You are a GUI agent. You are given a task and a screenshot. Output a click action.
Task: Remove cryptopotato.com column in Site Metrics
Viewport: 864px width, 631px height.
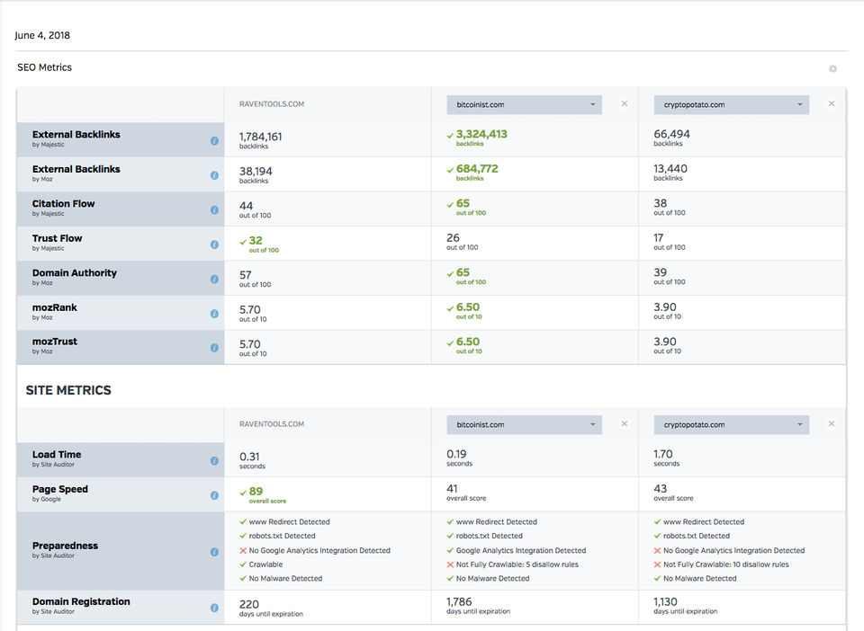(x=832, y=424)
